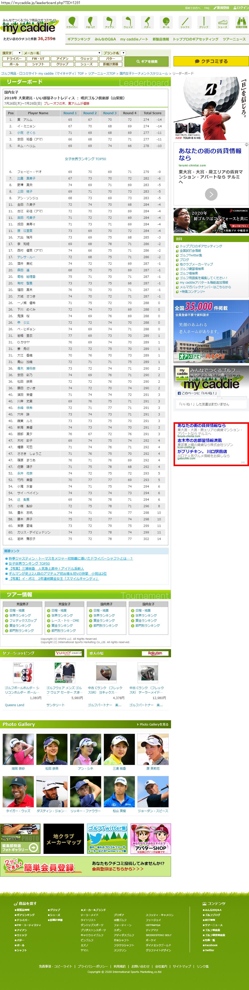Screen dimensions: 249x990
Task: Open ギアランキング in the navigation menu
Action: coord(79,39)
